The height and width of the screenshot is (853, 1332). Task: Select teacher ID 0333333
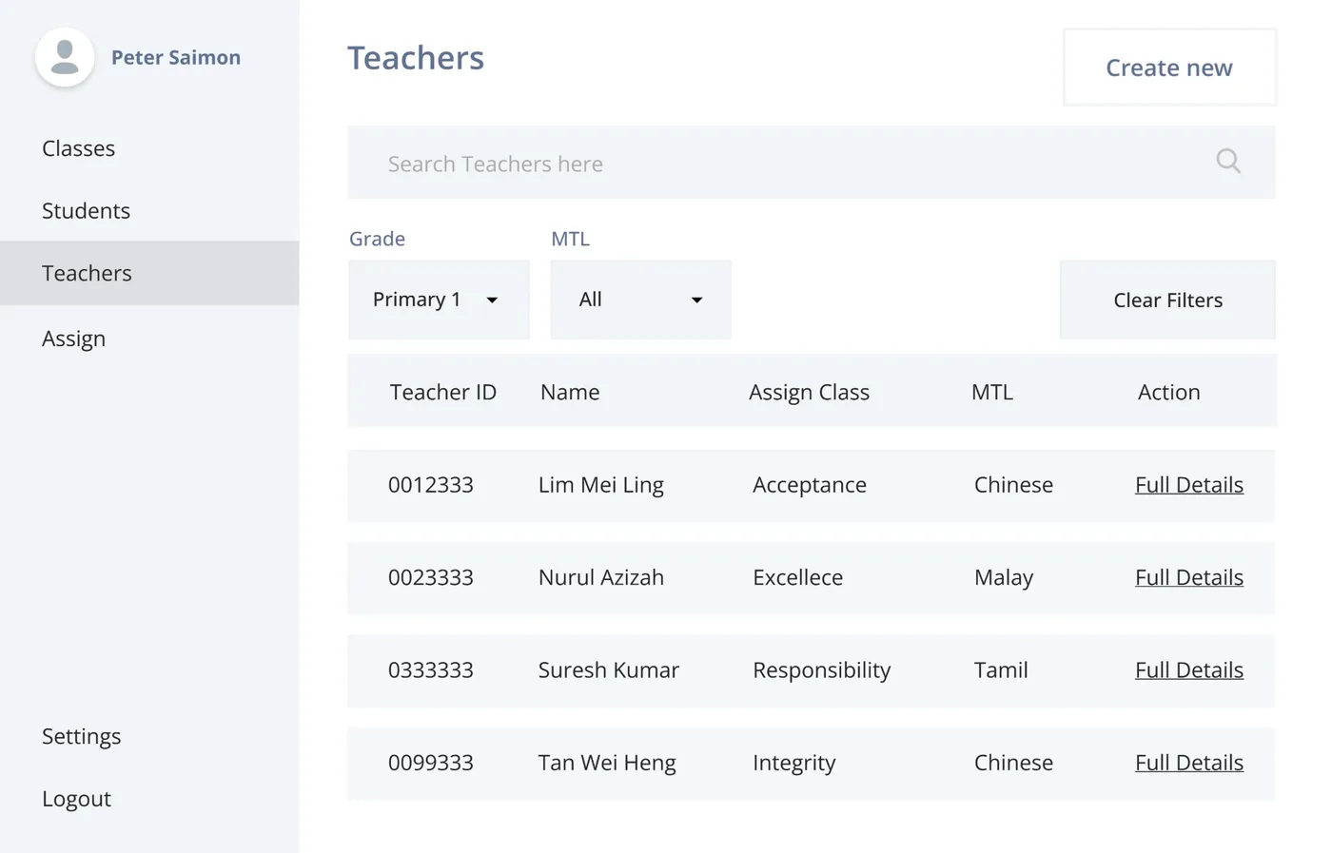(430, 669)
